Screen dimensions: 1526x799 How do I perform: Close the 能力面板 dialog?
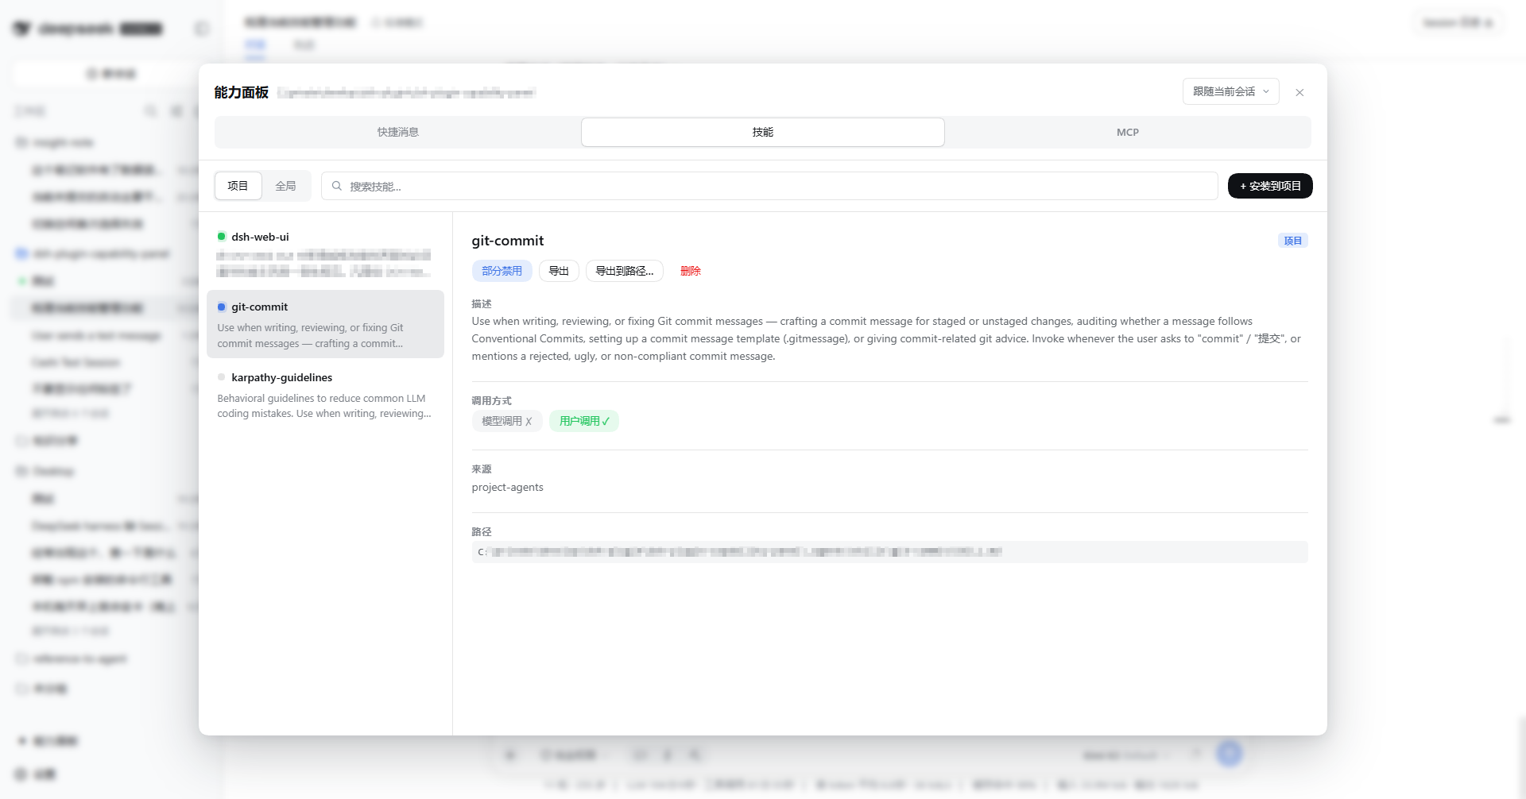(1299, 93)
